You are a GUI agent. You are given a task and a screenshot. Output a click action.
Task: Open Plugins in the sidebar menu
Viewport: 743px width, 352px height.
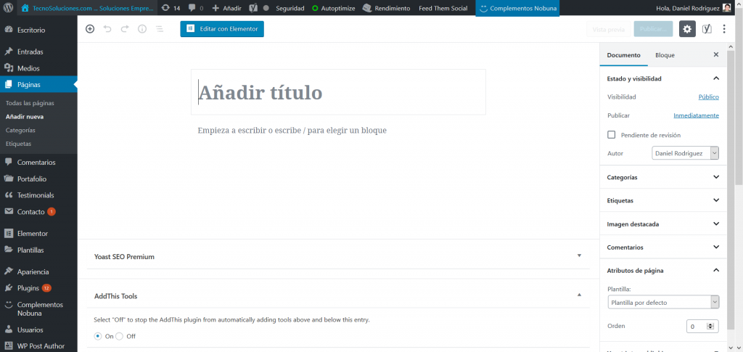click(x=28, y=288)
